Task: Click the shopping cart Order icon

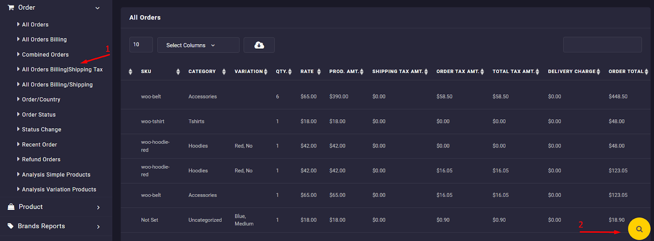Action: click(x=11, y=7)
